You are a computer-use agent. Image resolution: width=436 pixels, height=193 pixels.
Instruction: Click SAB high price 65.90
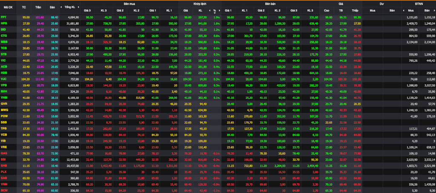pyautogui.click(x=329, y=178)
